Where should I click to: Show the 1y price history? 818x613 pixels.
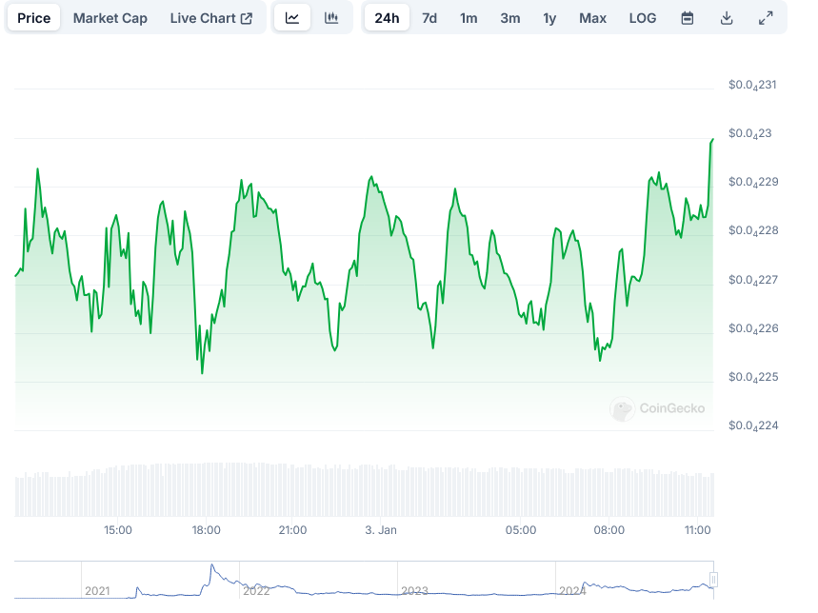coord(549,18)
